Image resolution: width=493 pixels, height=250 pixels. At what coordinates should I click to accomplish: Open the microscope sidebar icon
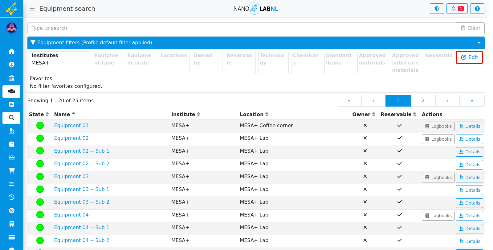[x=12, y=131]
